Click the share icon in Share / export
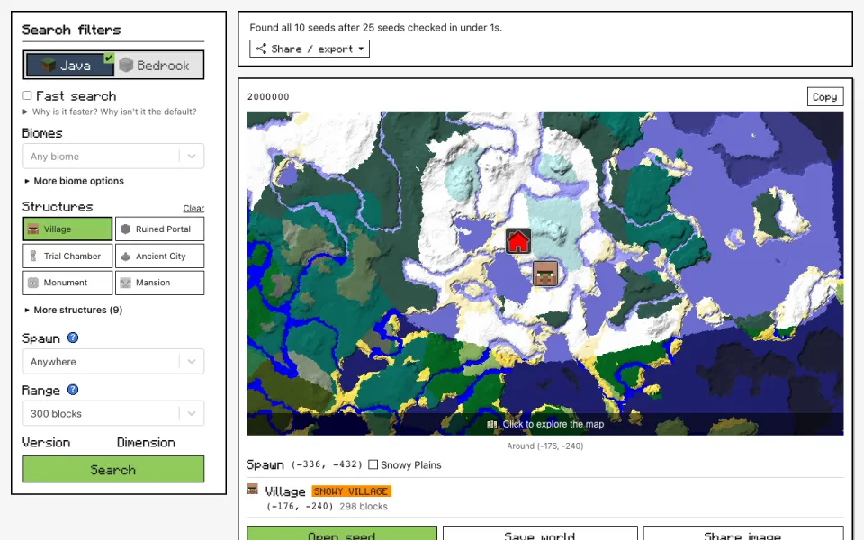This screenshot has height=540, width=864. [x=261, y=49]
